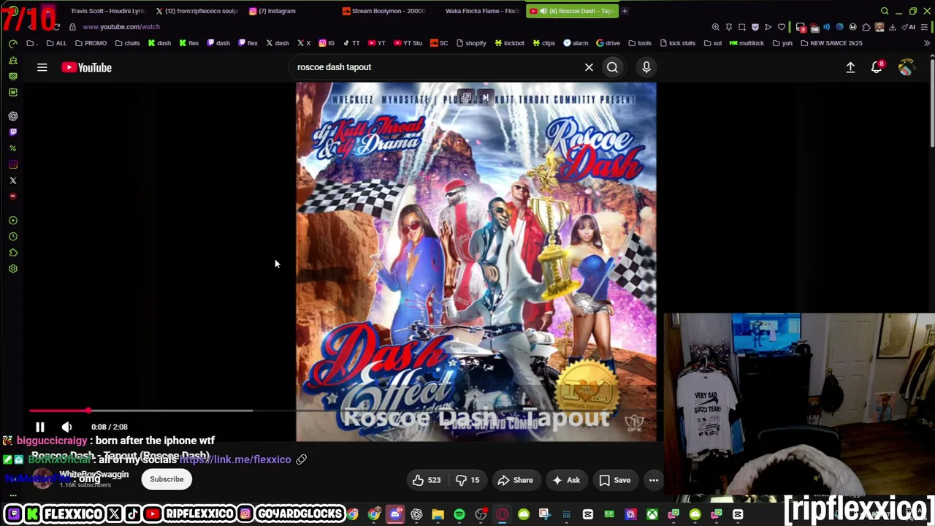Start voice search with the microphone
The height and width of the screenshot is (526, 935).
tap(646, 67)
